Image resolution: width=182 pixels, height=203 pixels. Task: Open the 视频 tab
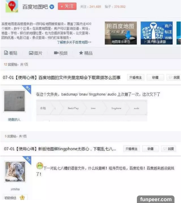click(x=61, y=53)
